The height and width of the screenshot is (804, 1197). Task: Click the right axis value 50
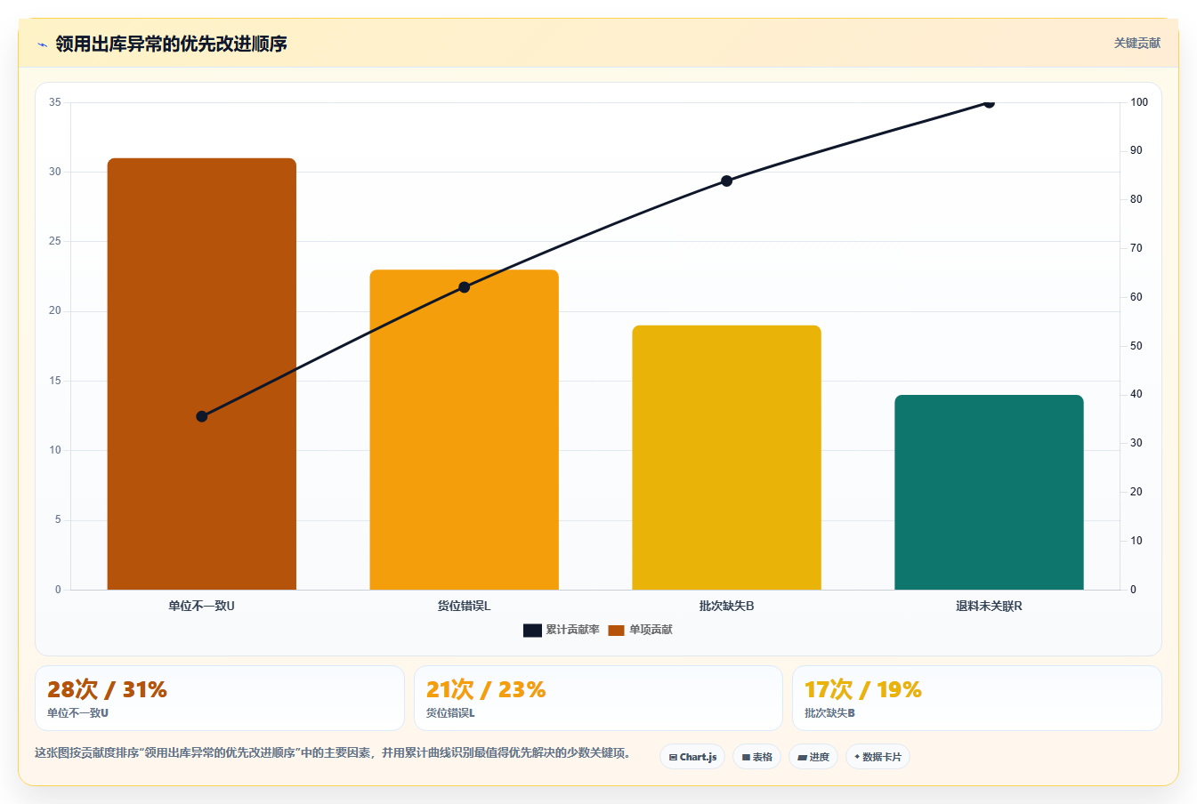click(1136, 346)
